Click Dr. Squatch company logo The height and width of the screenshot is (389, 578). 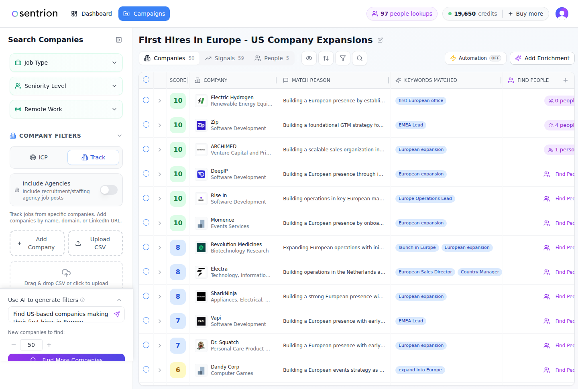(201, 346)
